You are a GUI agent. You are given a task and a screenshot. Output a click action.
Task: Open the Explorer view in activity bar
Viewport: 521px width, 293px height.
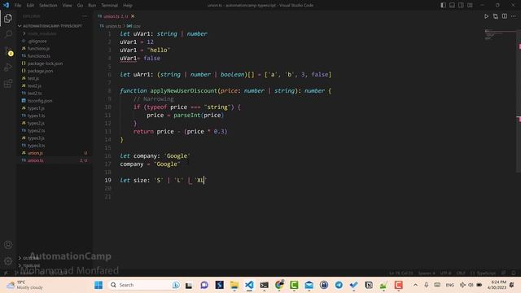coord(8,18)
